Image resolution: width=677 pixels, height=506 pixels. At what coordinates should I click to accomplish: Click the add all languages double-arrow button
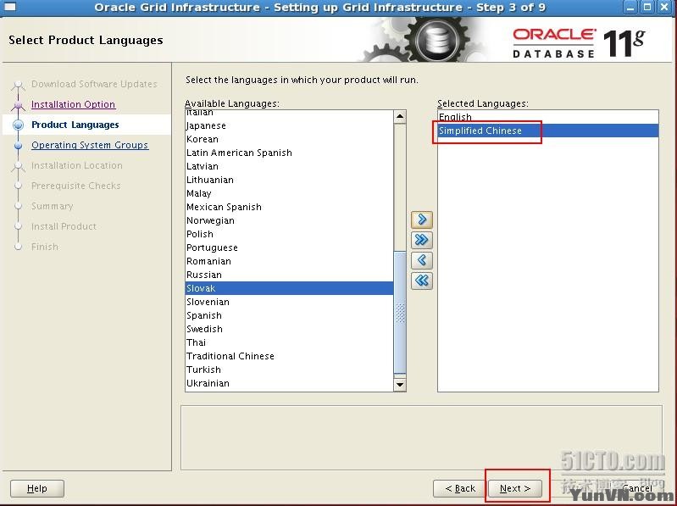coord(422,240)
